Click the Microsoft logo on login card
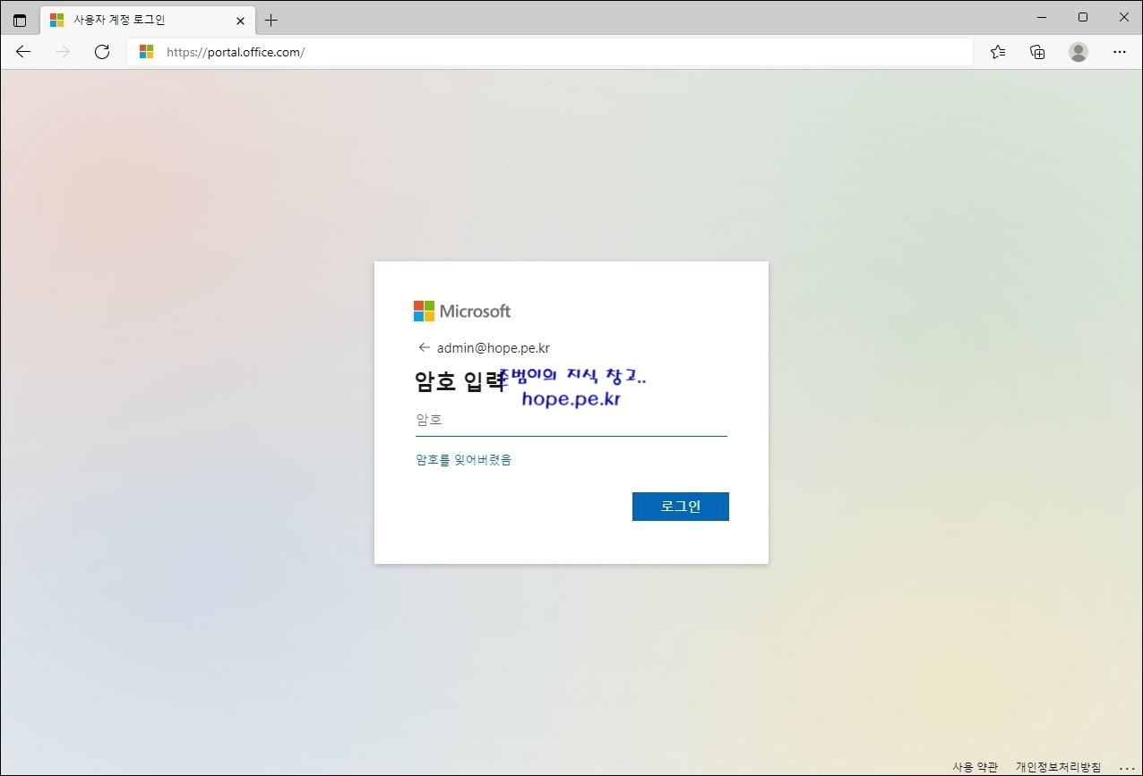Image resolution: width=1143 pixels, height=776 pixels. point(462,311)
